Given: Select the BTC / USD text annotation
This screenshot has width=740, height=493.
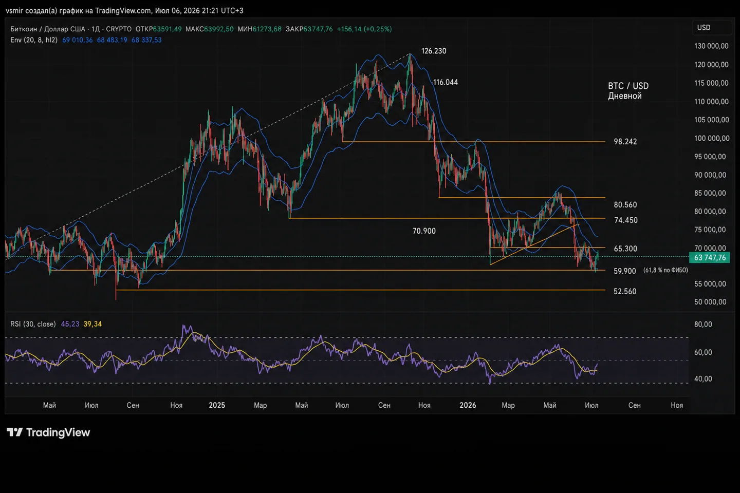Looking at the screenshot, I should pyautogui.click(x=628, y=86).
